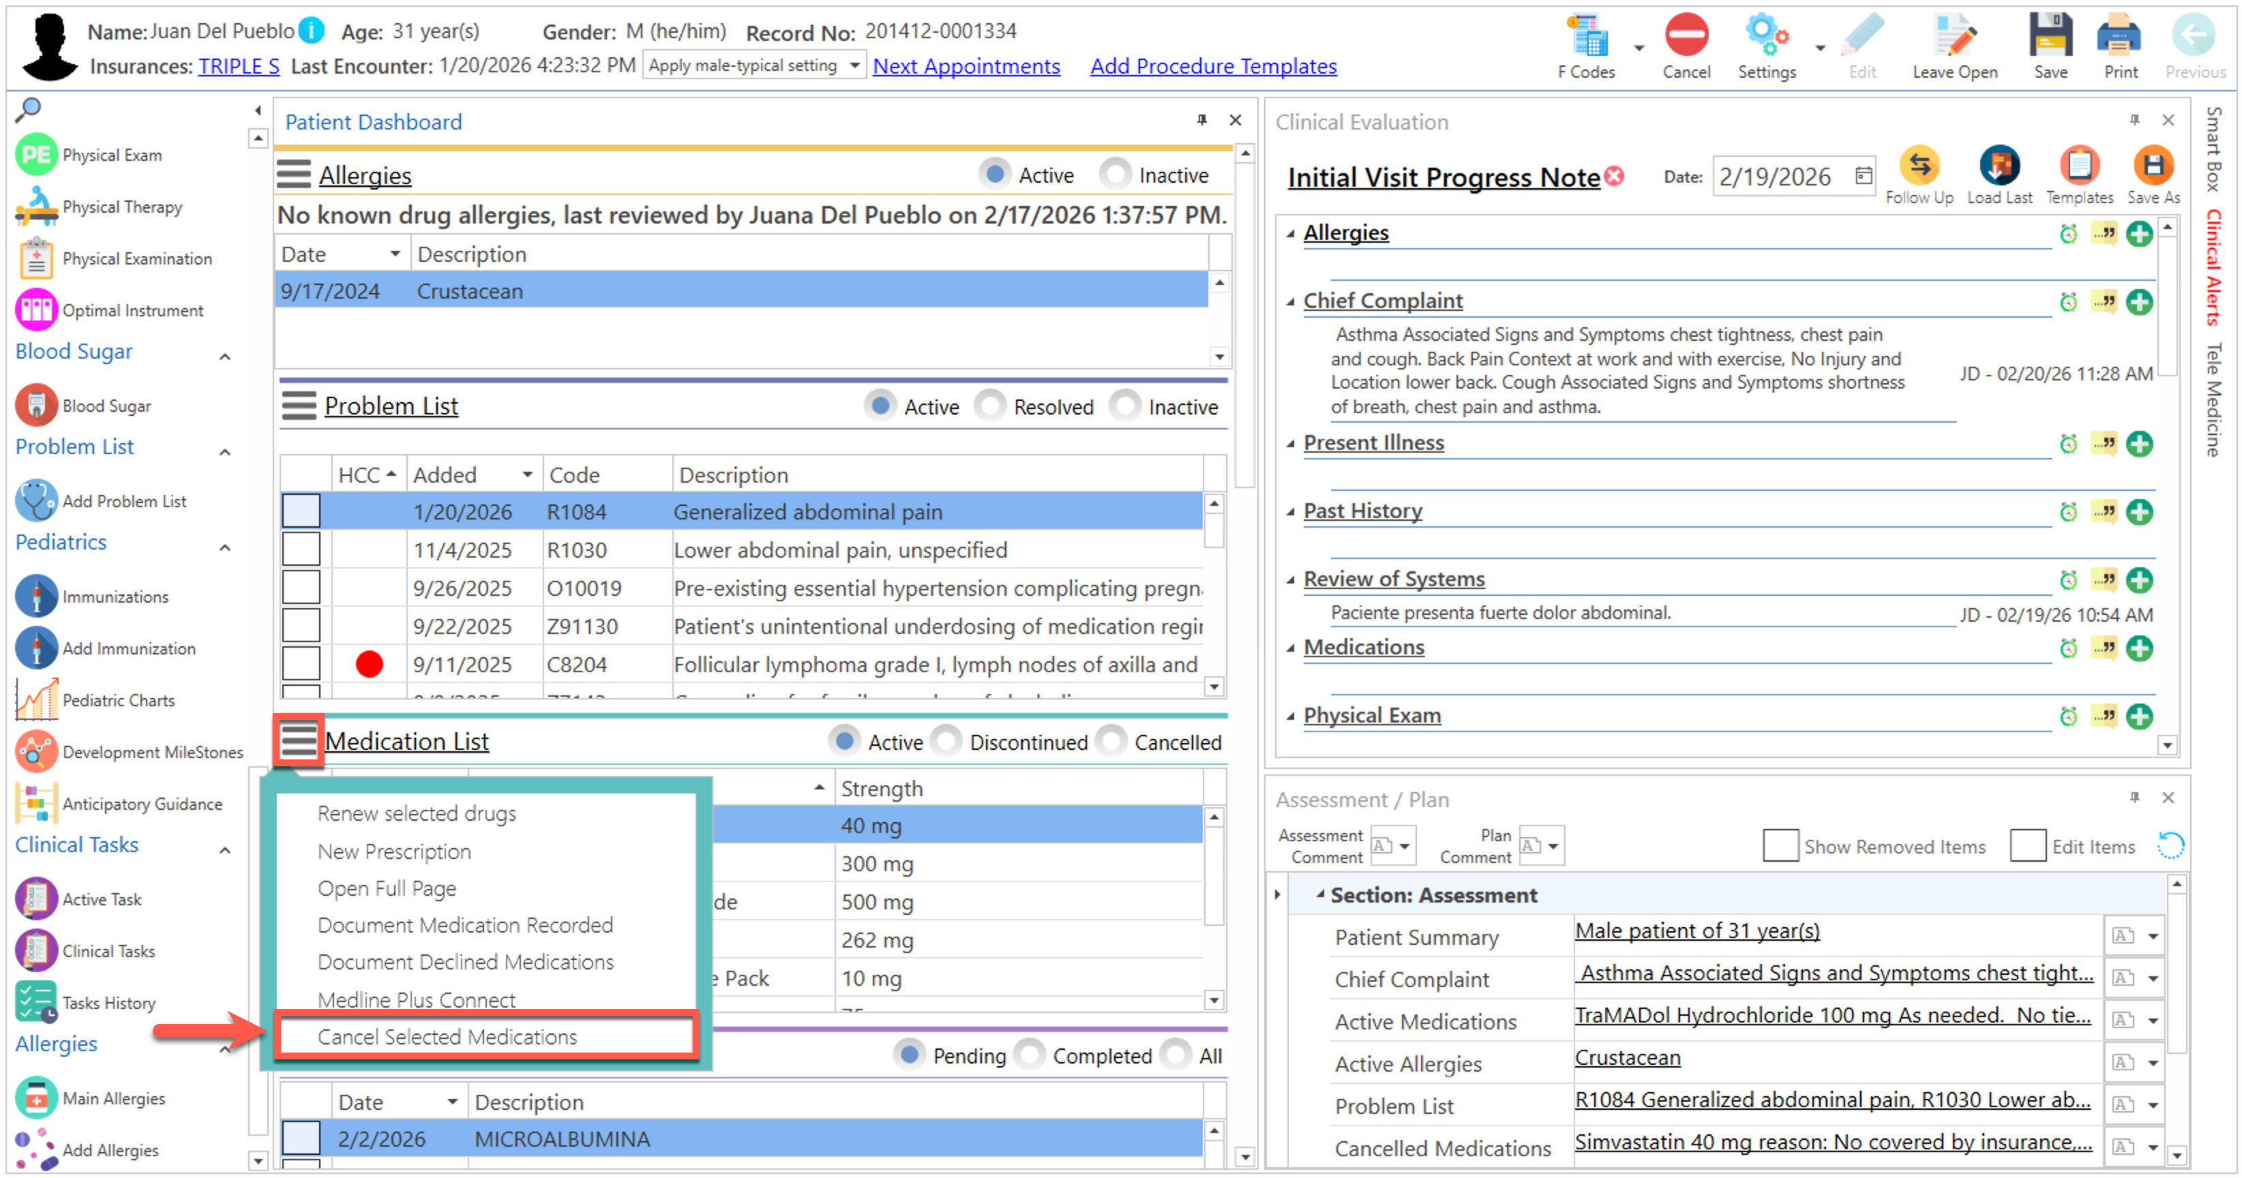Click the Medication List hamburger menu icon
Image resolution: width=2242 pixels, height=1178 pixels.
(x=299, y=741)
